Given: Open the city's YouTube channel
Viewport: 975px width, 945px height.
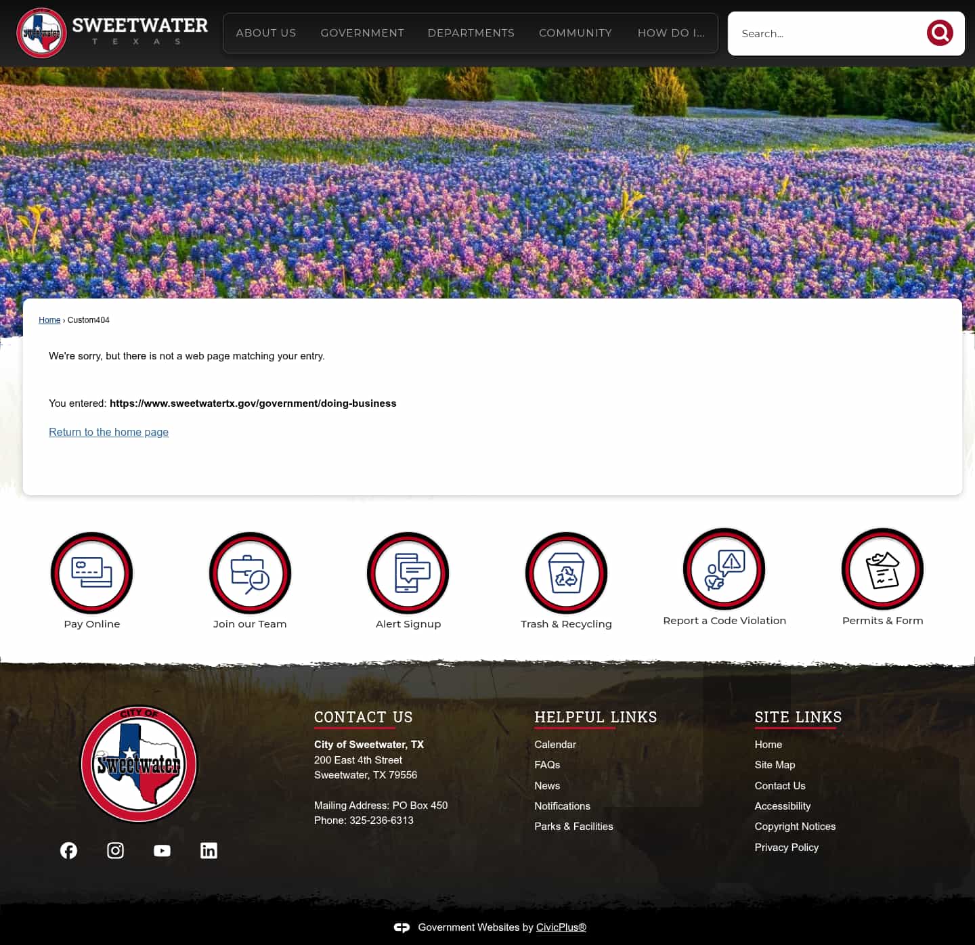Looking at the screenshot, I should (x=162, y=850).
